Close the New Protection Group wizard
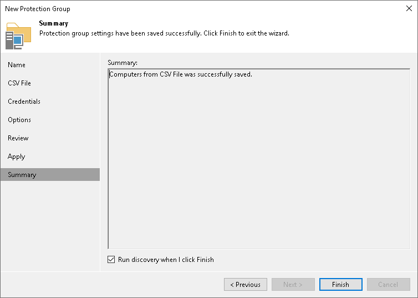 tap(409, 8)
